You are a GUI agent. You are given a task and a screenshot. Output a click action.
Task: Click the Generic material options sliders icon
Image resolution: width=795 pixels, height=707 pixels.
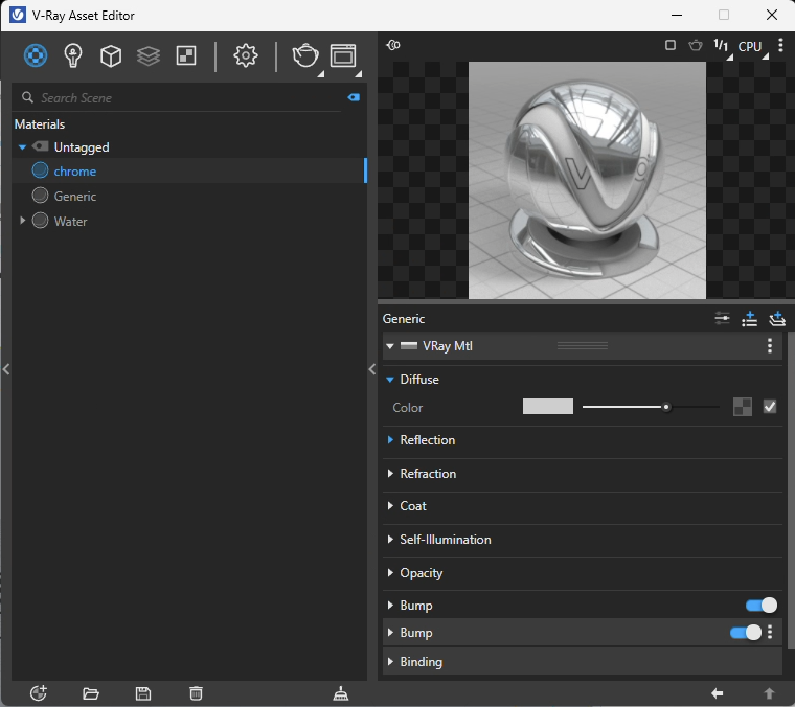coord(722,318)
